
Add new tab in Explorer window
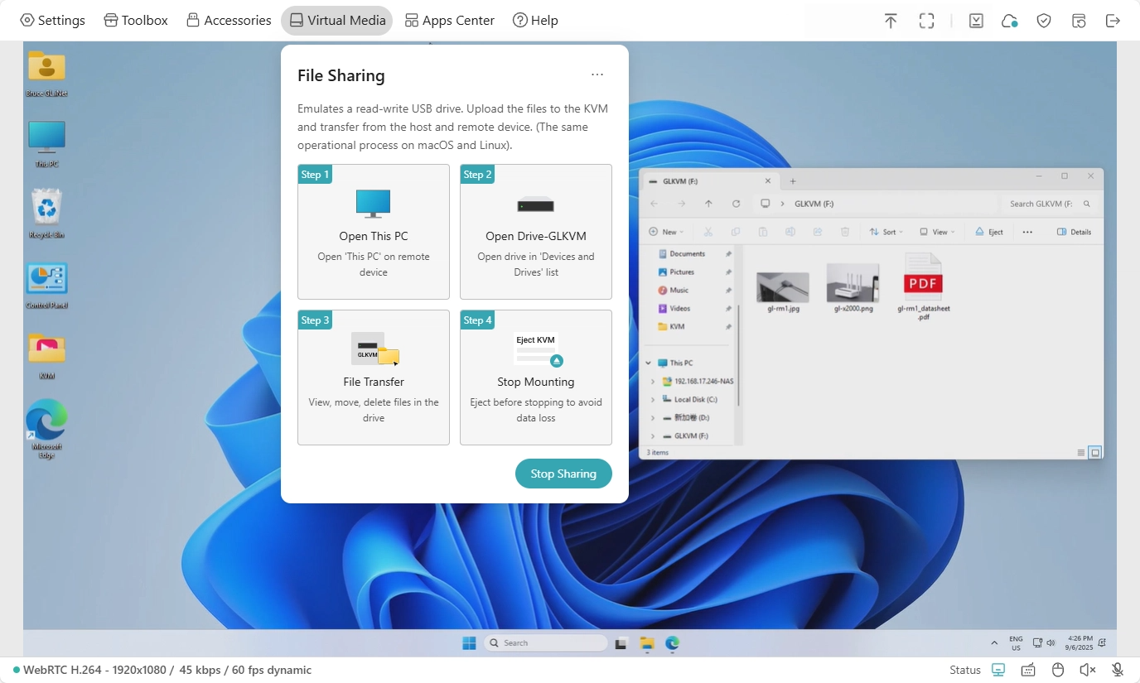pyautogui.click(x=793, y=180)
